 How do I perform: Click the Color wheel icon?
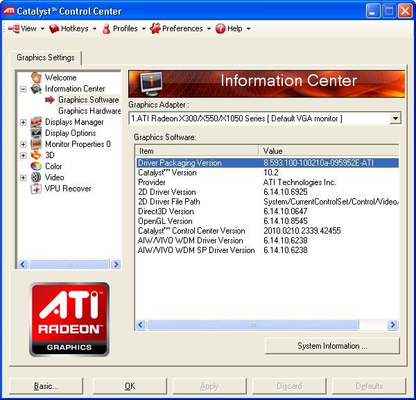tap(36, 166)
